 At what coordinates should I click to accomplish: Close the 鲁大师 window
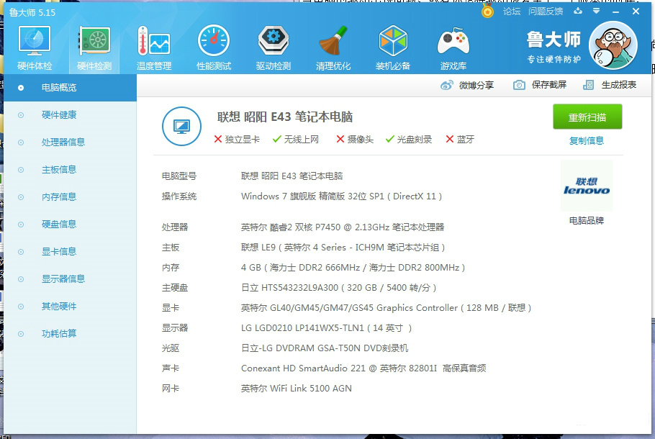[x=636, y=12]
